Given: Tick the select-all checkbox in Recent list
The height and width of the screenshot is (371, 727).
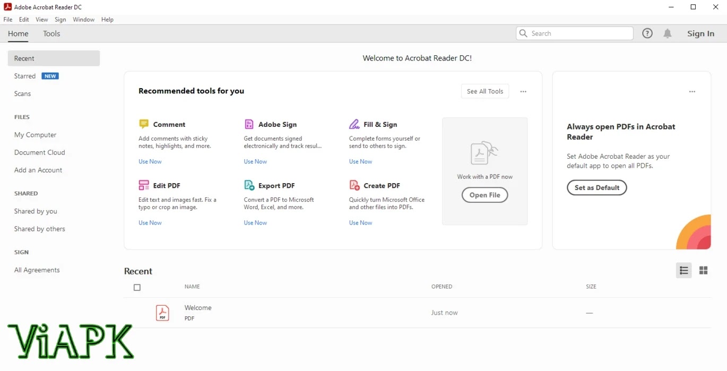Looking at the screenshot, I should click(137, 287).
